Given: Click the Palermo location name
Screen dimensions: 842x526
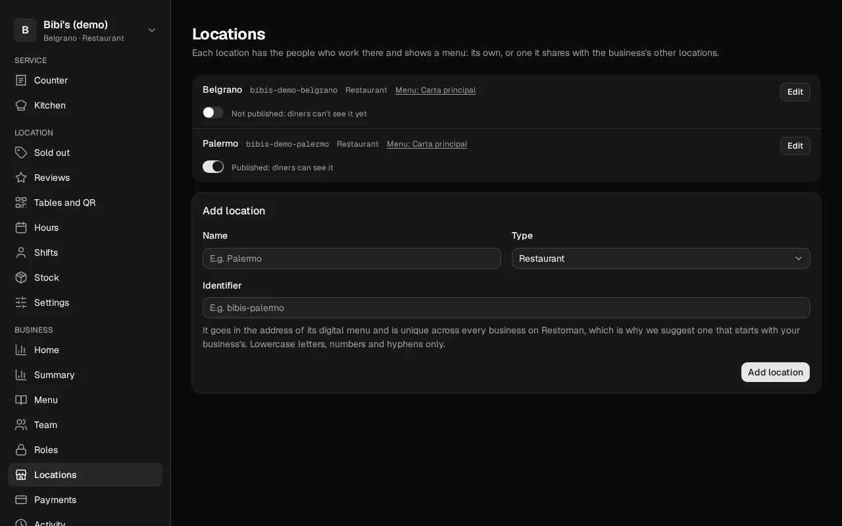Looking at the screenshot, I should [220, 143].
